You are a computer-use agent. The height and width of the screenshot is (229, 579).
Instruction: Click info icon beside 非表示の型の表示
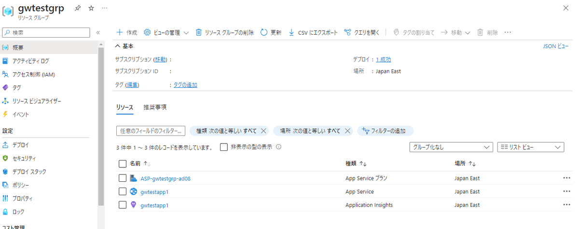pyautogui.click(x=278, y=147)
